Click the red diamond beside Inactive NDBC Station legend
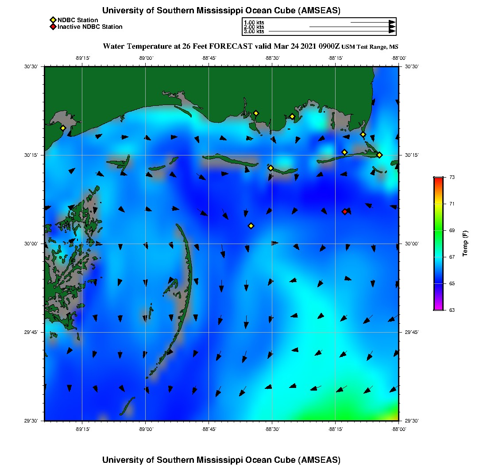 (x=53, y=27)
